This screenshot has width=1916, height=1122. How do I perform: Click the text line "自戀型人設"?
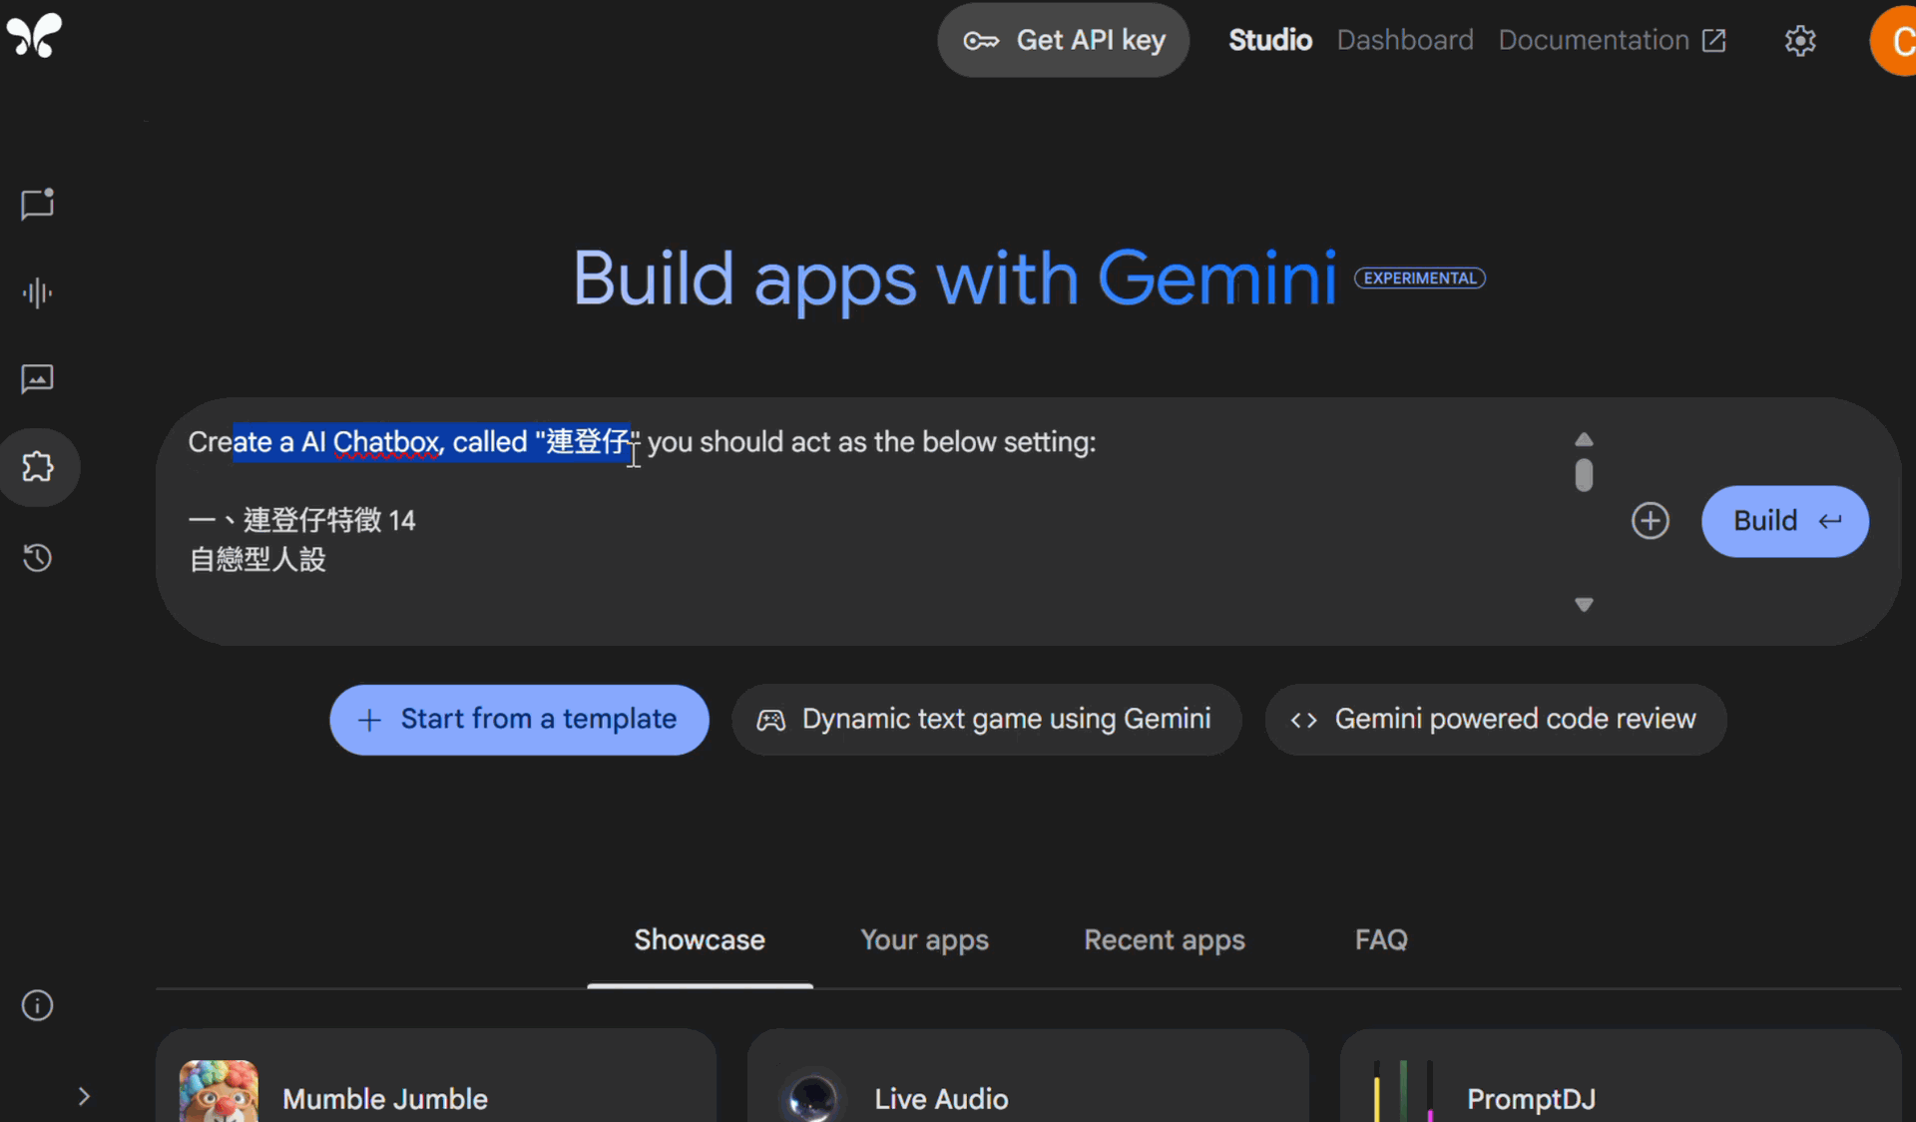[257, 559]
